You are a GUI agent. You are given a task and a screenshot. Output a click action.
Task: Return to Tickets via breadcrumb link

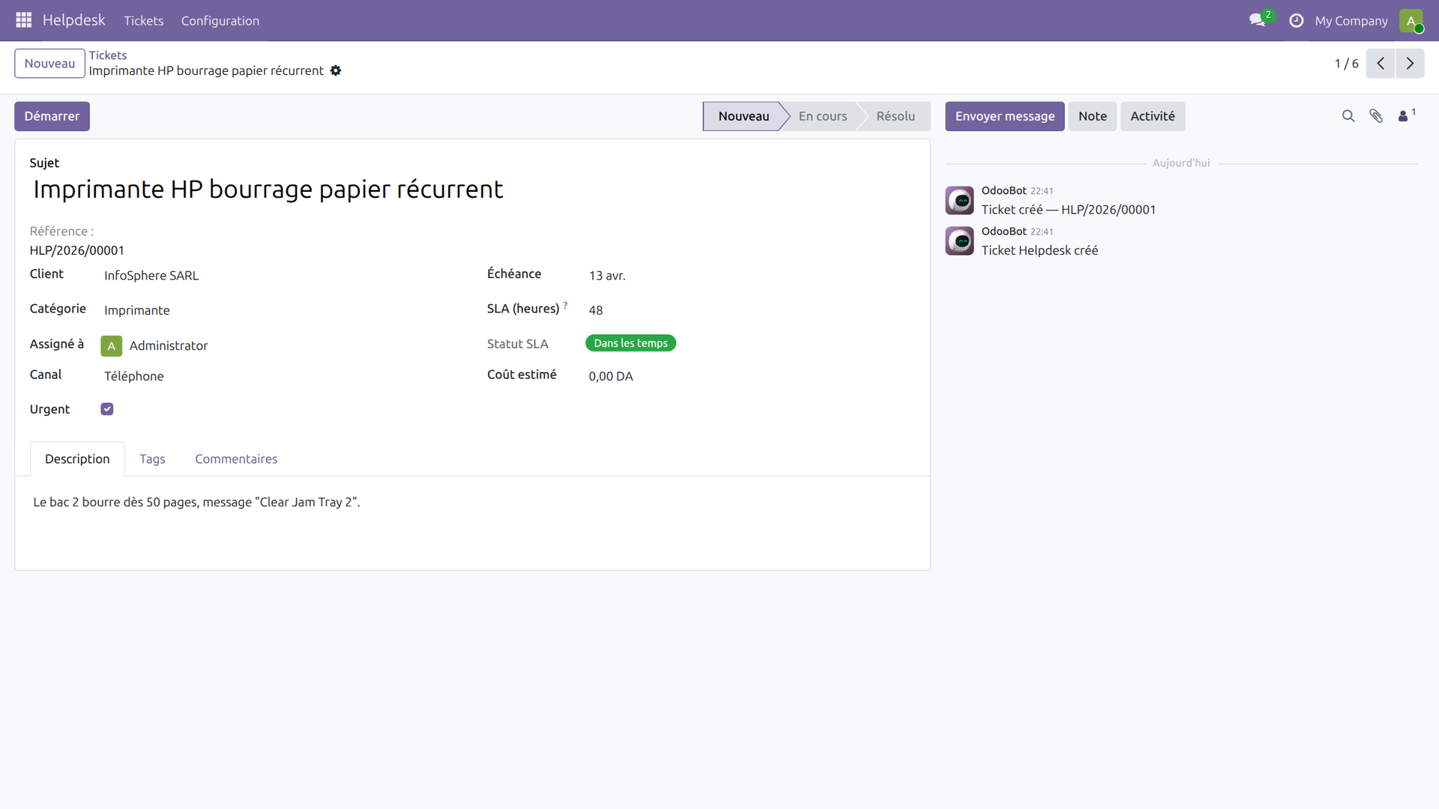pyautogui.click(x=107, y=55)
